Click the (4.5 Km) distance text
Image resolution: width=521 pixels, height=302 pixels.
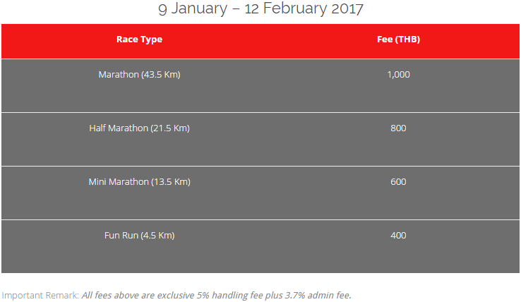[x=157, y=236]
